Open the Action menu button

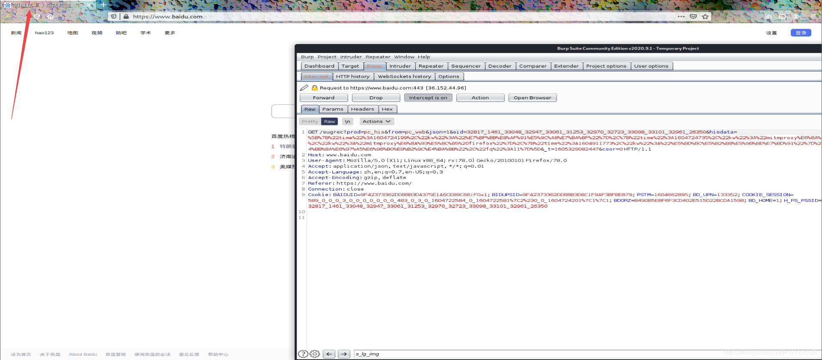tap(480, 98)
